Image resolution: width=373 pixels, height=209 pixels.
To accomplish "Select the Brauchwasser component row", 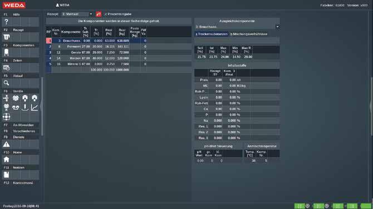I will 119,41.
